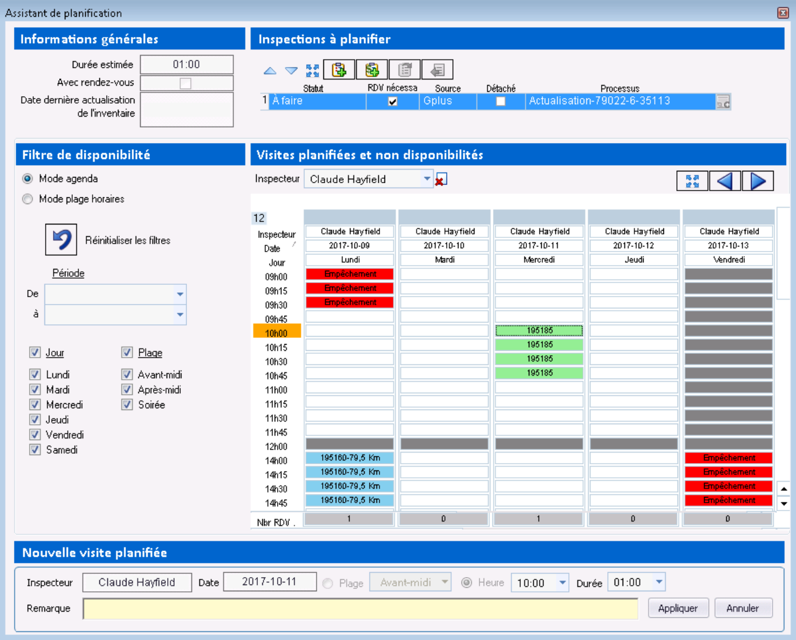Viewport: 796px width, 640px height.
Task: Select Mode plage horaires radio button
Action: point(27,199)
